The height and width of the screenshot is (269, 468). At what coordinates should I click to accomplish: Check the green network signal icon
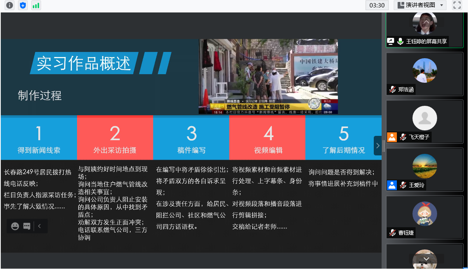(36, 5)
